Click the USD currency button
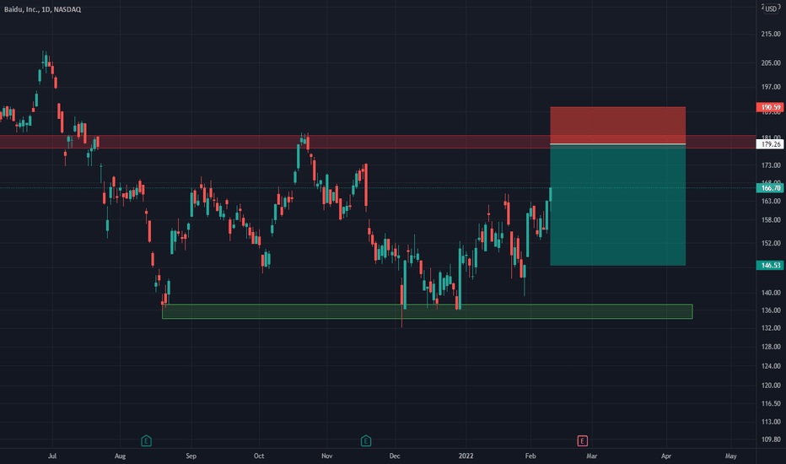 (771, 8)
